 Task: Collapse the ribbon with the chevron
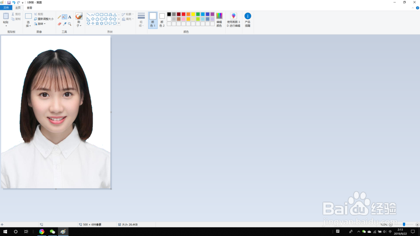(412, 8)
